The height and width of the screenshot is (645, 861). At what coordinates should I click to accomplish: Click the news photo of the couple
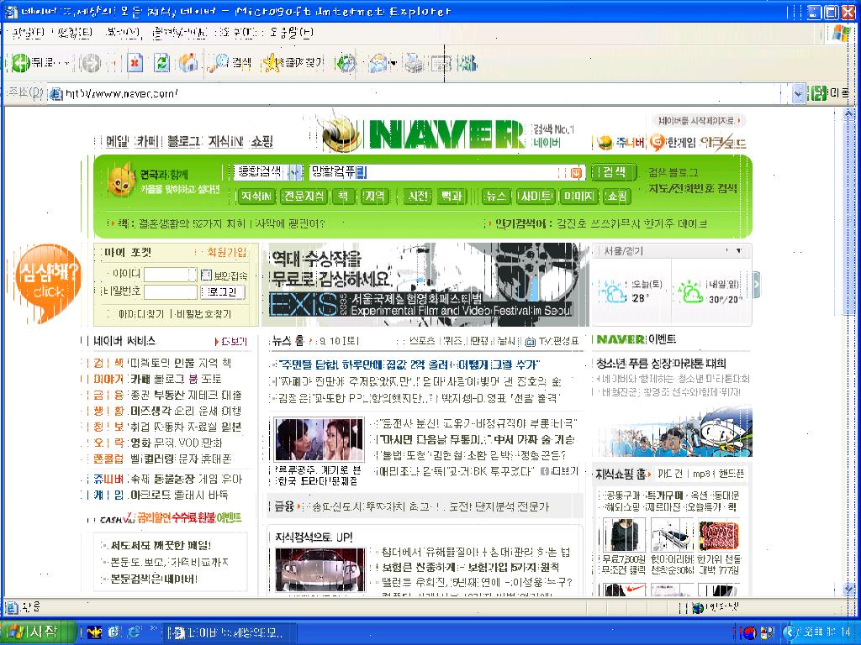click(319, 440)
